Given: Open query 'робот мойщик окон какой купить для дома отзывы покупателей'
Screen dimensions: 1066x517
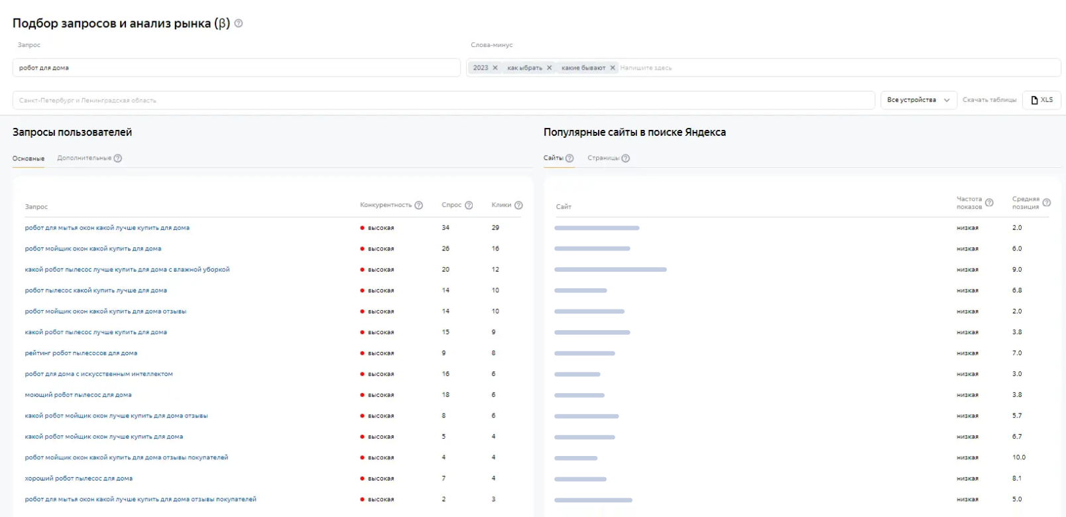Looking at the screenshot, I should pyautogui.click(x=127, y=457).
